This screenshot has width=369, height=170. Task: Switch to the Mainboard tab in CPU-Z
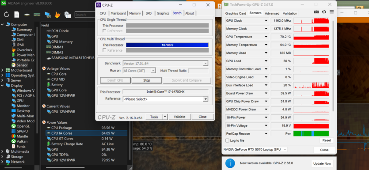click(x=118, y=13)
